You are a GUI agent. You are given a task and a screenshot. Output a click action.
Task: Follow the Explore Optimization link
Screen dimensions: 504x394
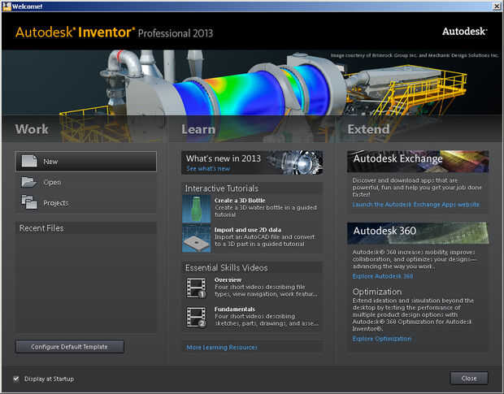click(x=382, y=339)
